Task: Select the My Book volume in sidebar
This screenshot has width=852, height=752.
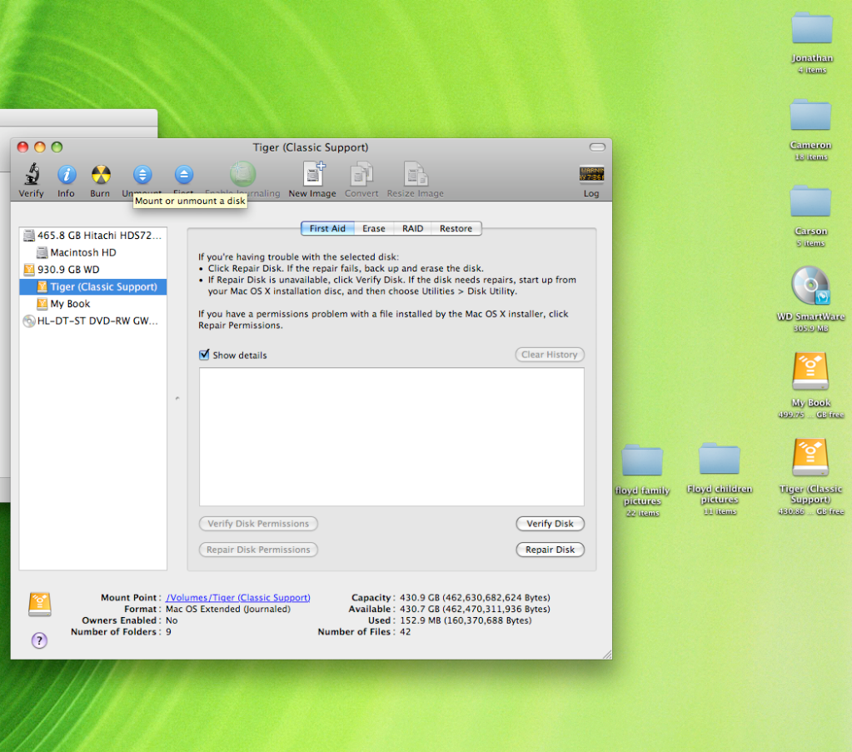Action: pos(93,304)
